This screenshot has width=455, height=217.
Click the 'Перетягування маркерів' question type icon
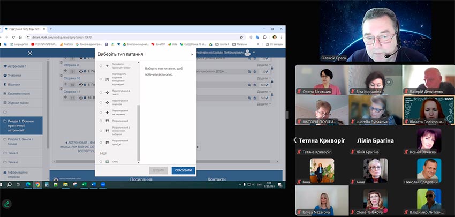coord(108,102)
